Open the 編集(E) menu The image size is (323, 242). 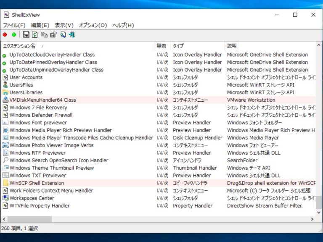coord(40,25)
